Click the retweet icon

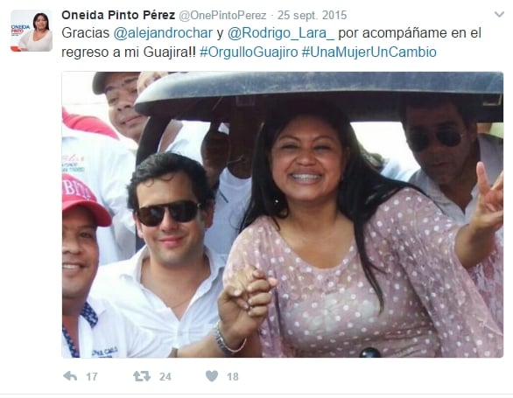142,376
